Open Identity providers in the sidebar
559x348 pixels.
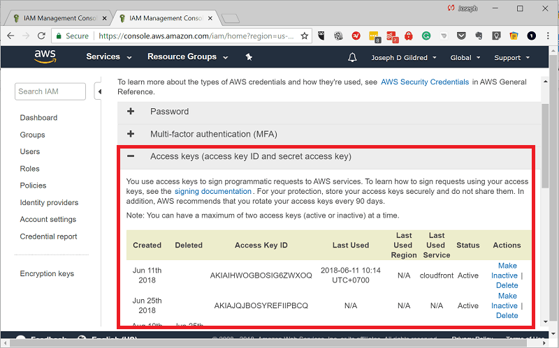49,202
